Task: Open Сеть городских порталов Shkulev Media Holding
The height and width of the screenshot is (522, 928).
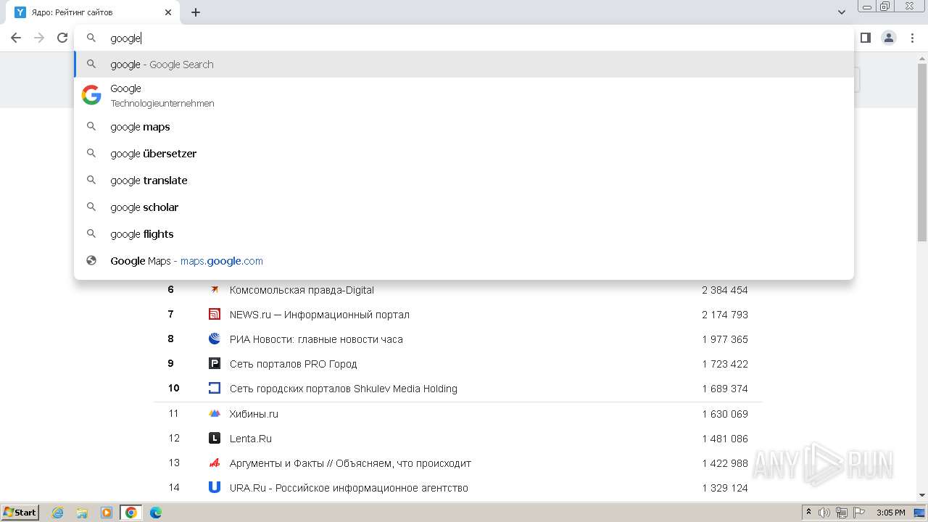Action: (343, 389)
